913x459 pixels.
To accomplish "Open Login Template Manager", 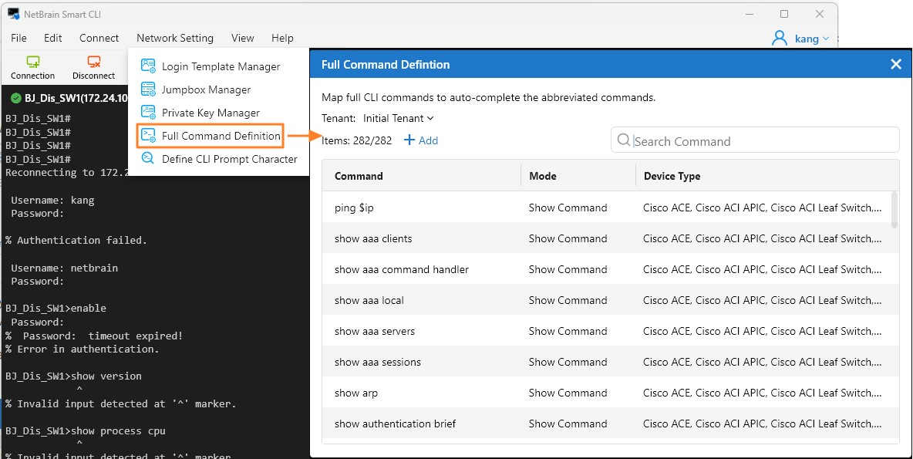I will click(x=221, y=67).
